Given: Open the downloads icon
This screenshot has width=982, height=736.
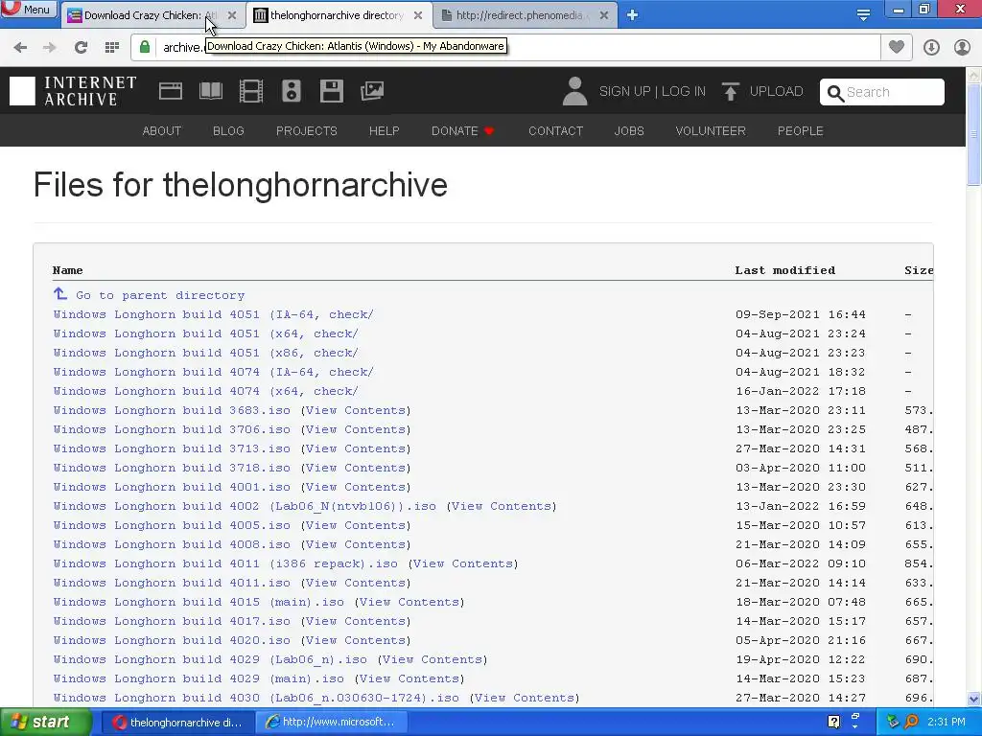Looking at the screenshot, I should pyautogui.click(x=931, y=47).
